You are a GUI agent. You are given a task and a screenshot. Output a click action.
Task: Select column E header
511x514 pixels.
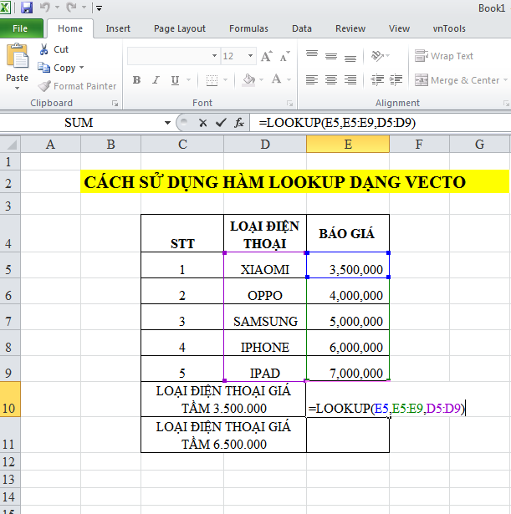pyautogui.click(x=348, y=145)
